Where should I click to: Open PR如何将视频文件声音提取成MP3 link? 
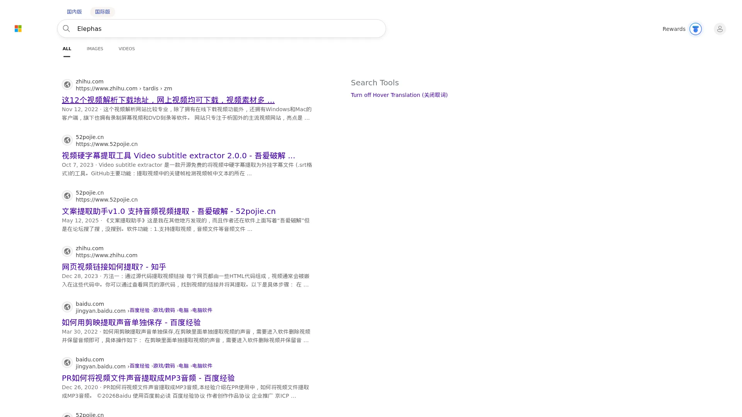click(148, 378)
